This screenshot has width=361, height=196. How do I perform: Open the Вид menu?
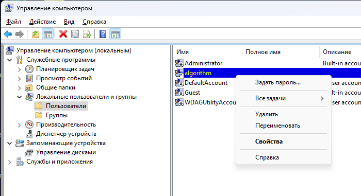[x=69, y=22]
